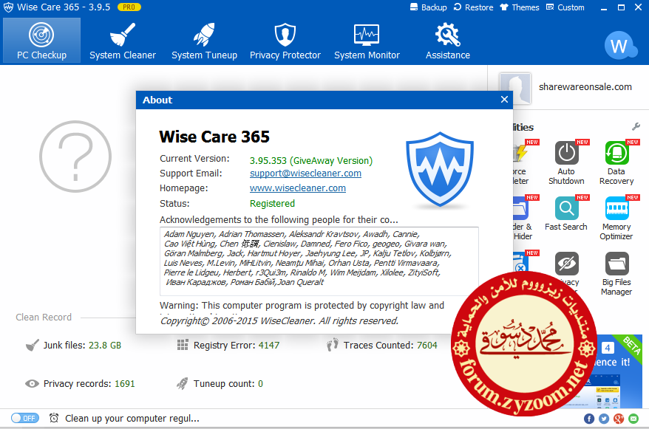Click the Junk files broom icon
Image resolution: width=649 pixels, height=429 pixels.
32,345
